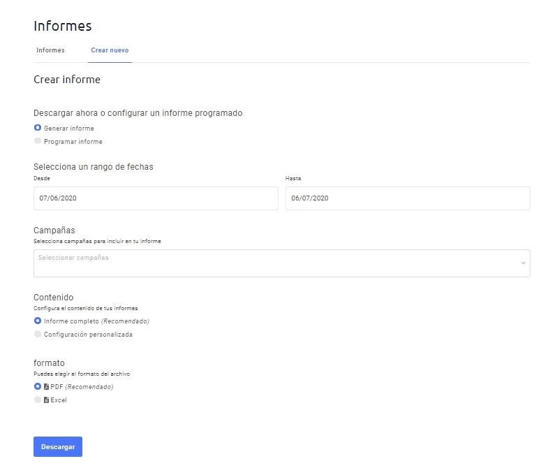This screenshot has width=557, height=468.
Task: Click the formato section heading
Action: click(49, 363)
